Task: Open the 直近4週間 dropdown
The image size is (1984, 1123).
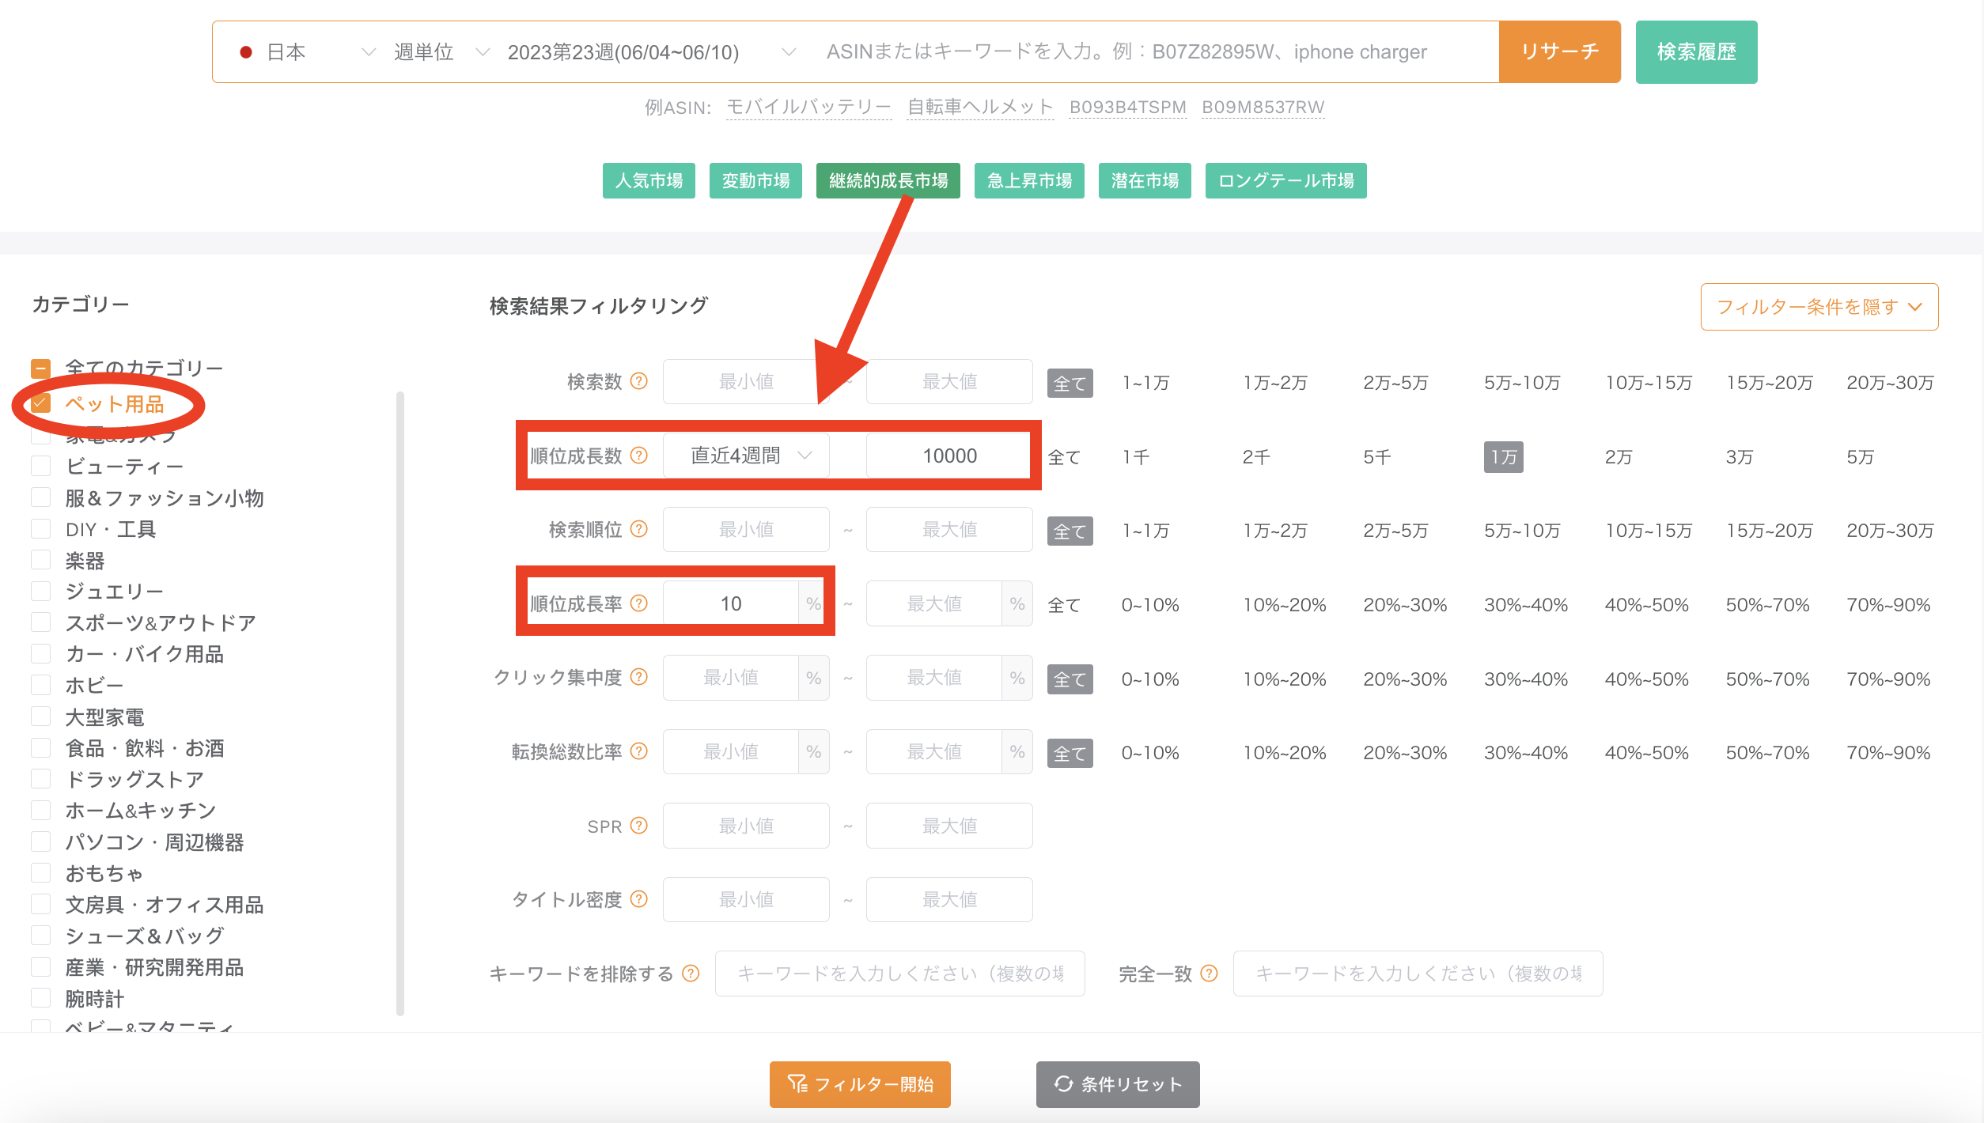Action: pos(746,456)
